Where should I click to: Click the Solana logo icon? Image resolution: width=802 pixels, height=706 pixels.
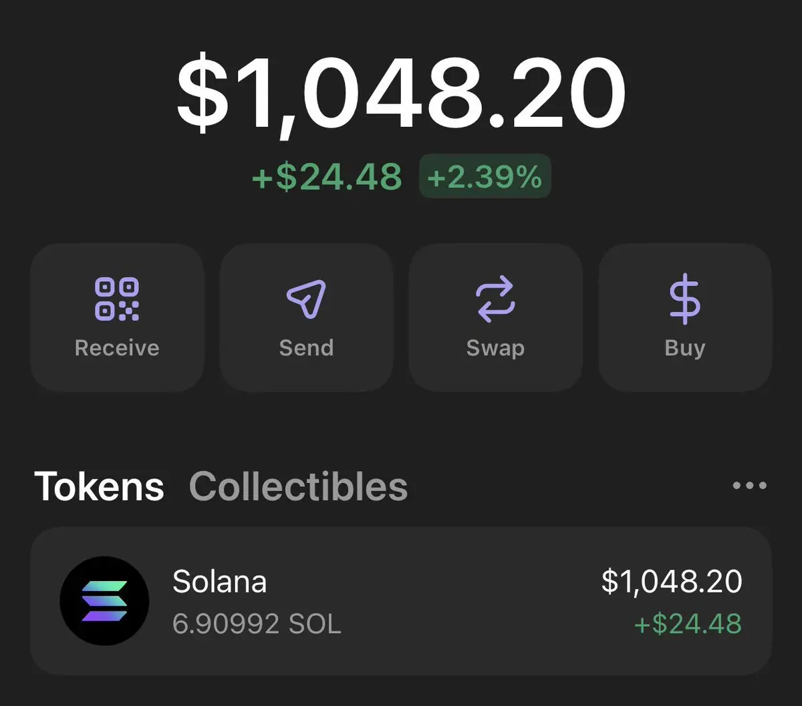point(104,600)
